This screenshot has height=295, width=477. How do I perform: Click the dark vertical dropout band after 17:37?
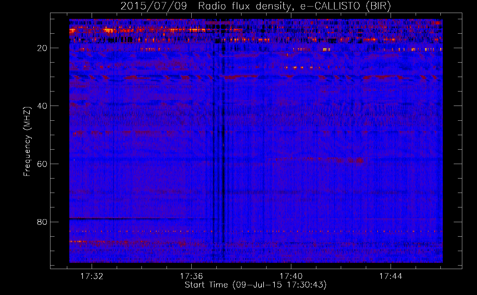point(223,142)
